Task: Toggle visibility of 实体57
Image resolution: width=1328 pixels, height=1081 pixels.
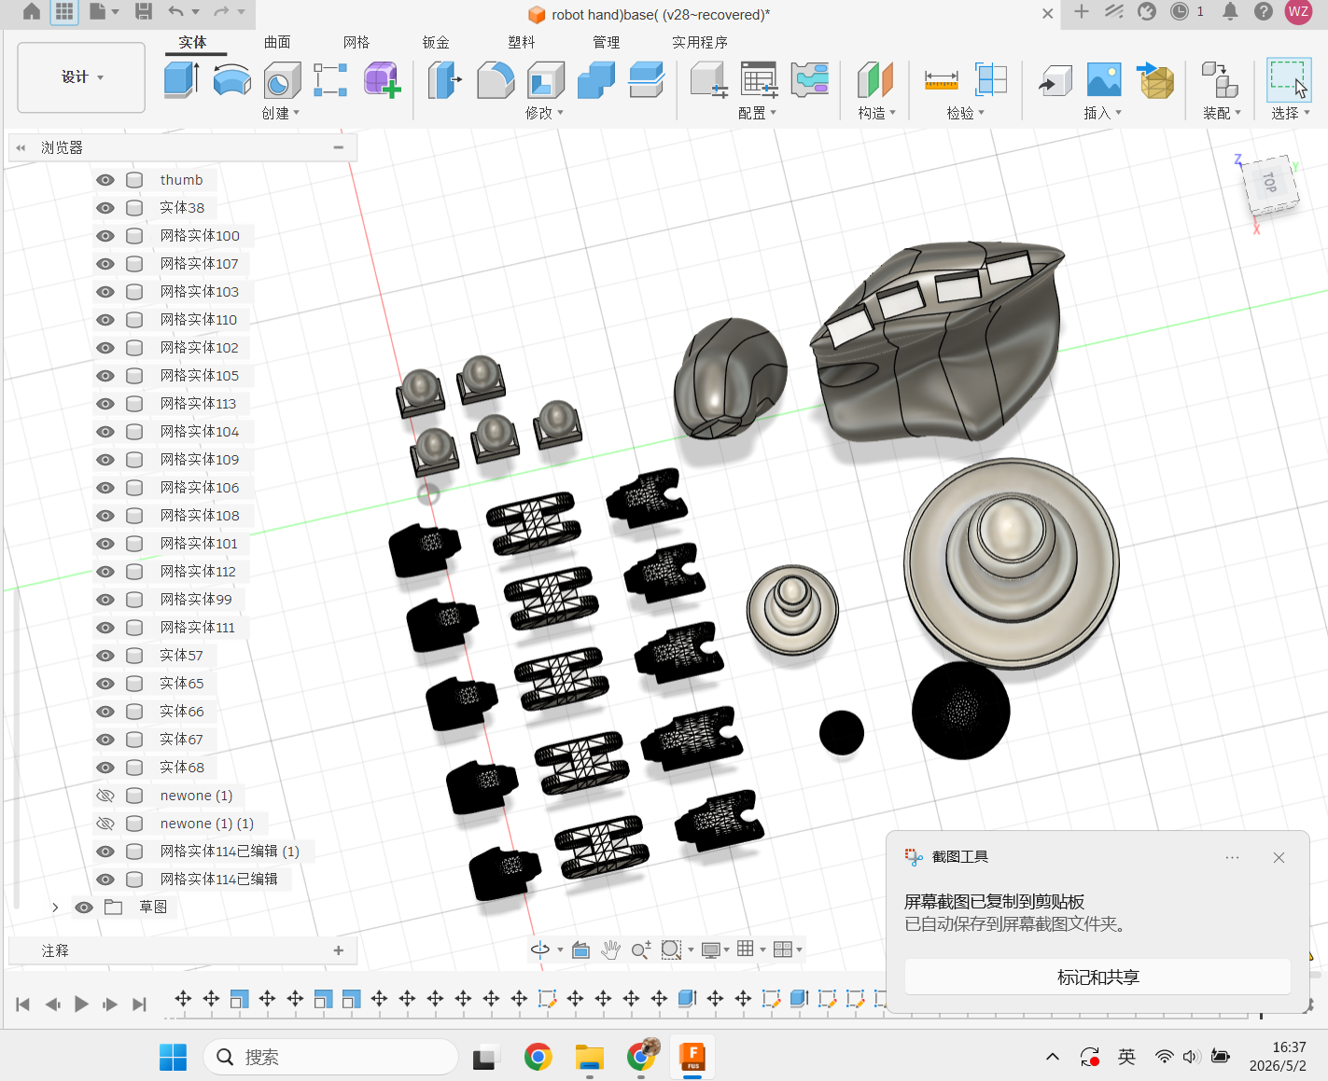Action: (105, 656)
